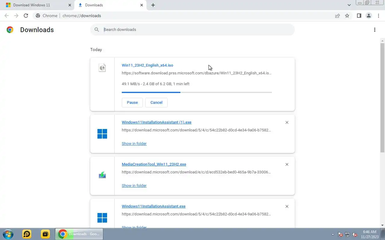Click the network tray icon
385x240 pixels.
pos(347,234)
